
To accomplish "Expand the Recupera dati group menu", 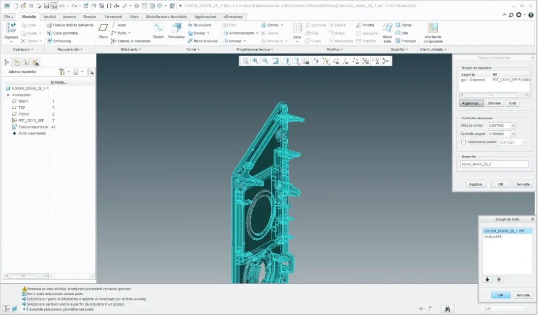I will tap(70, 50).
